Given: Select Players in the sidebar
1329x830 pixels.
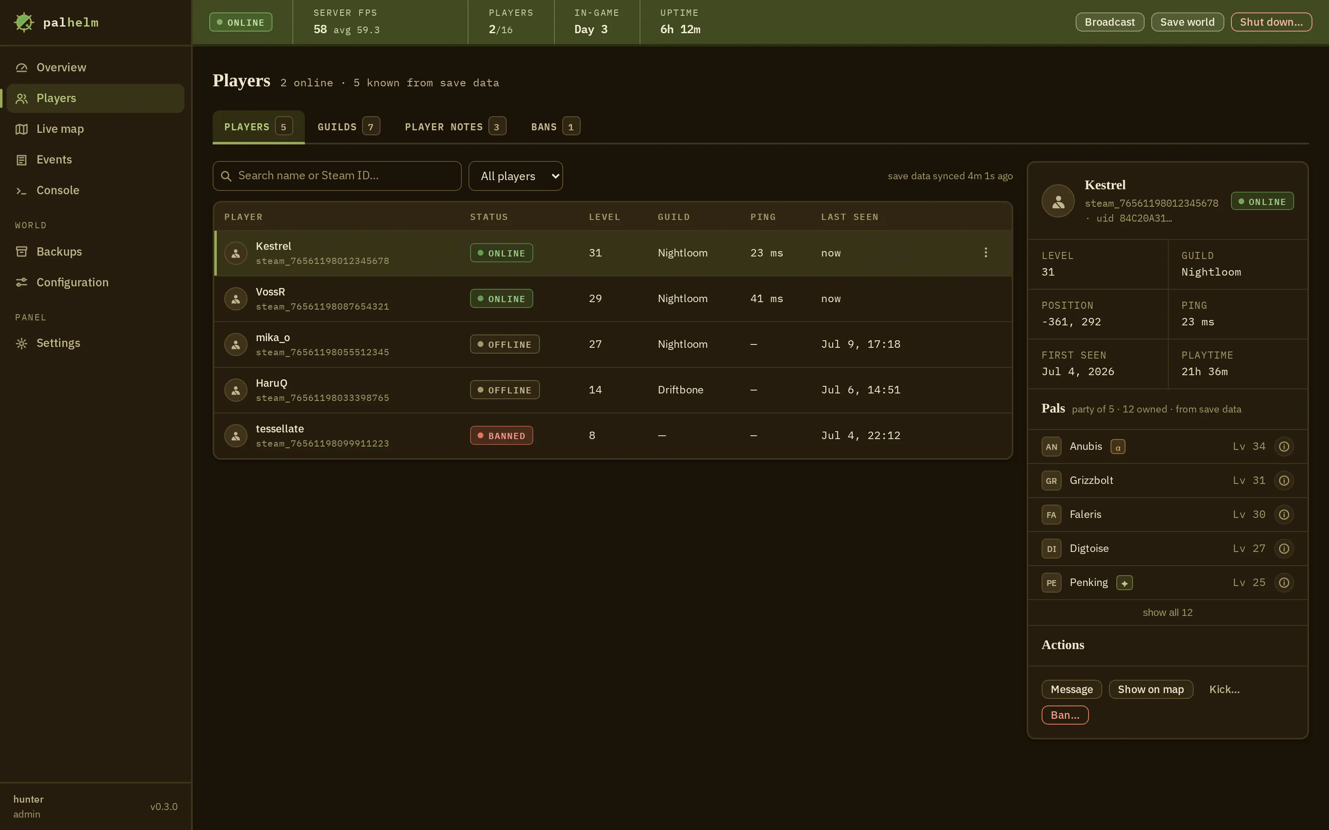Looking at the screenshot, I should point(96,98).
